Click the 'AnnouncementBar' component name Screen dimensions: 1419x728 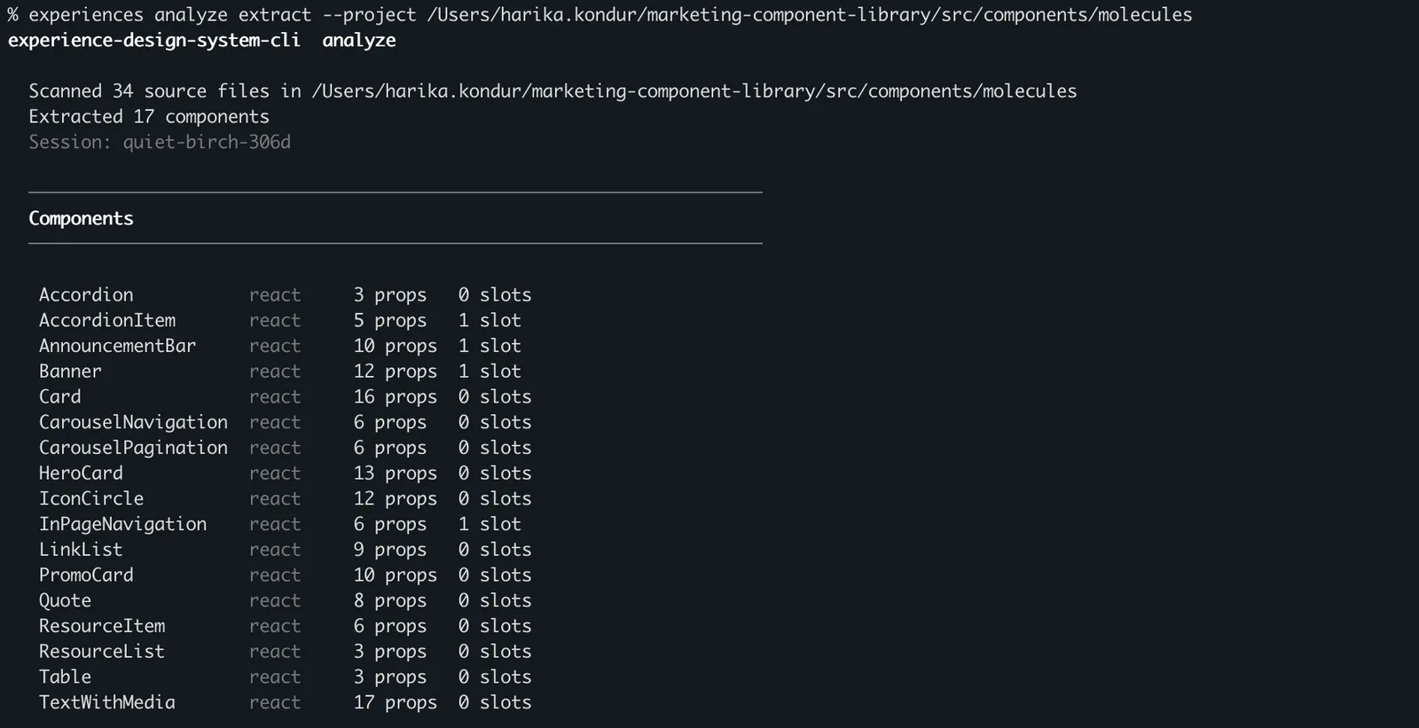pos(117,346)
